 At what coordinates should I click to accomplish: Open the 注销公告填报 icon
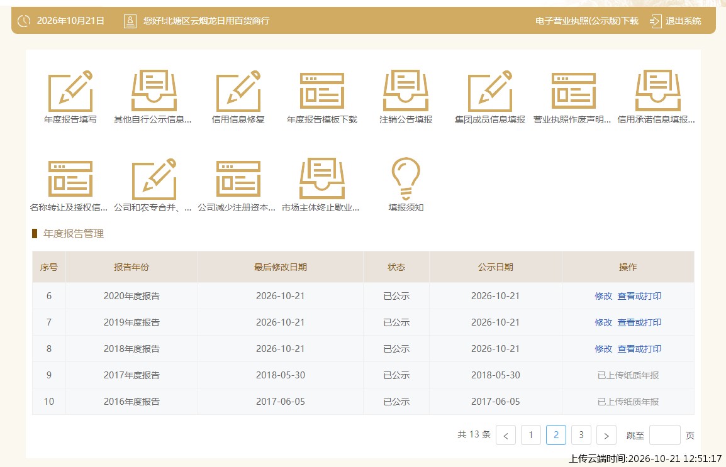(406, 91)
